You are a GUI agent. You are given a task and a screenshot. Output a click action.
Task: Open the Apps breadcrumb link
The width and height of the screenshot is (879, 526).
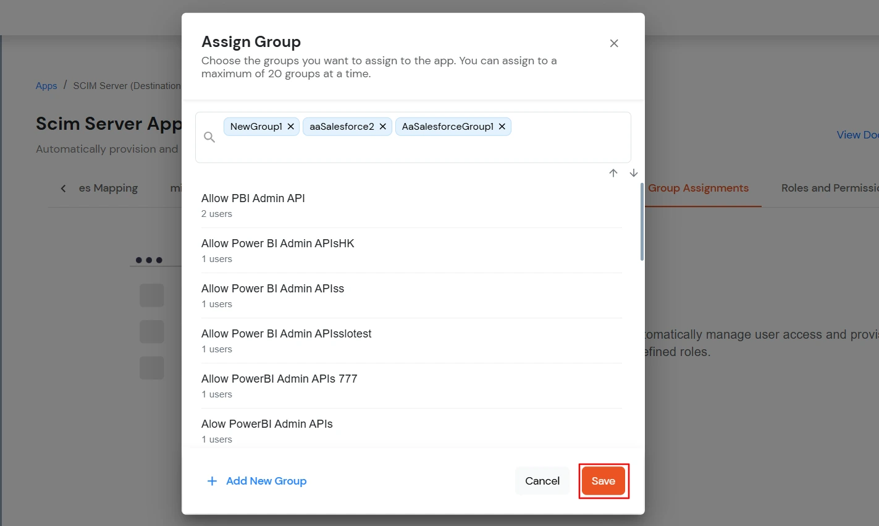(46, 85)
